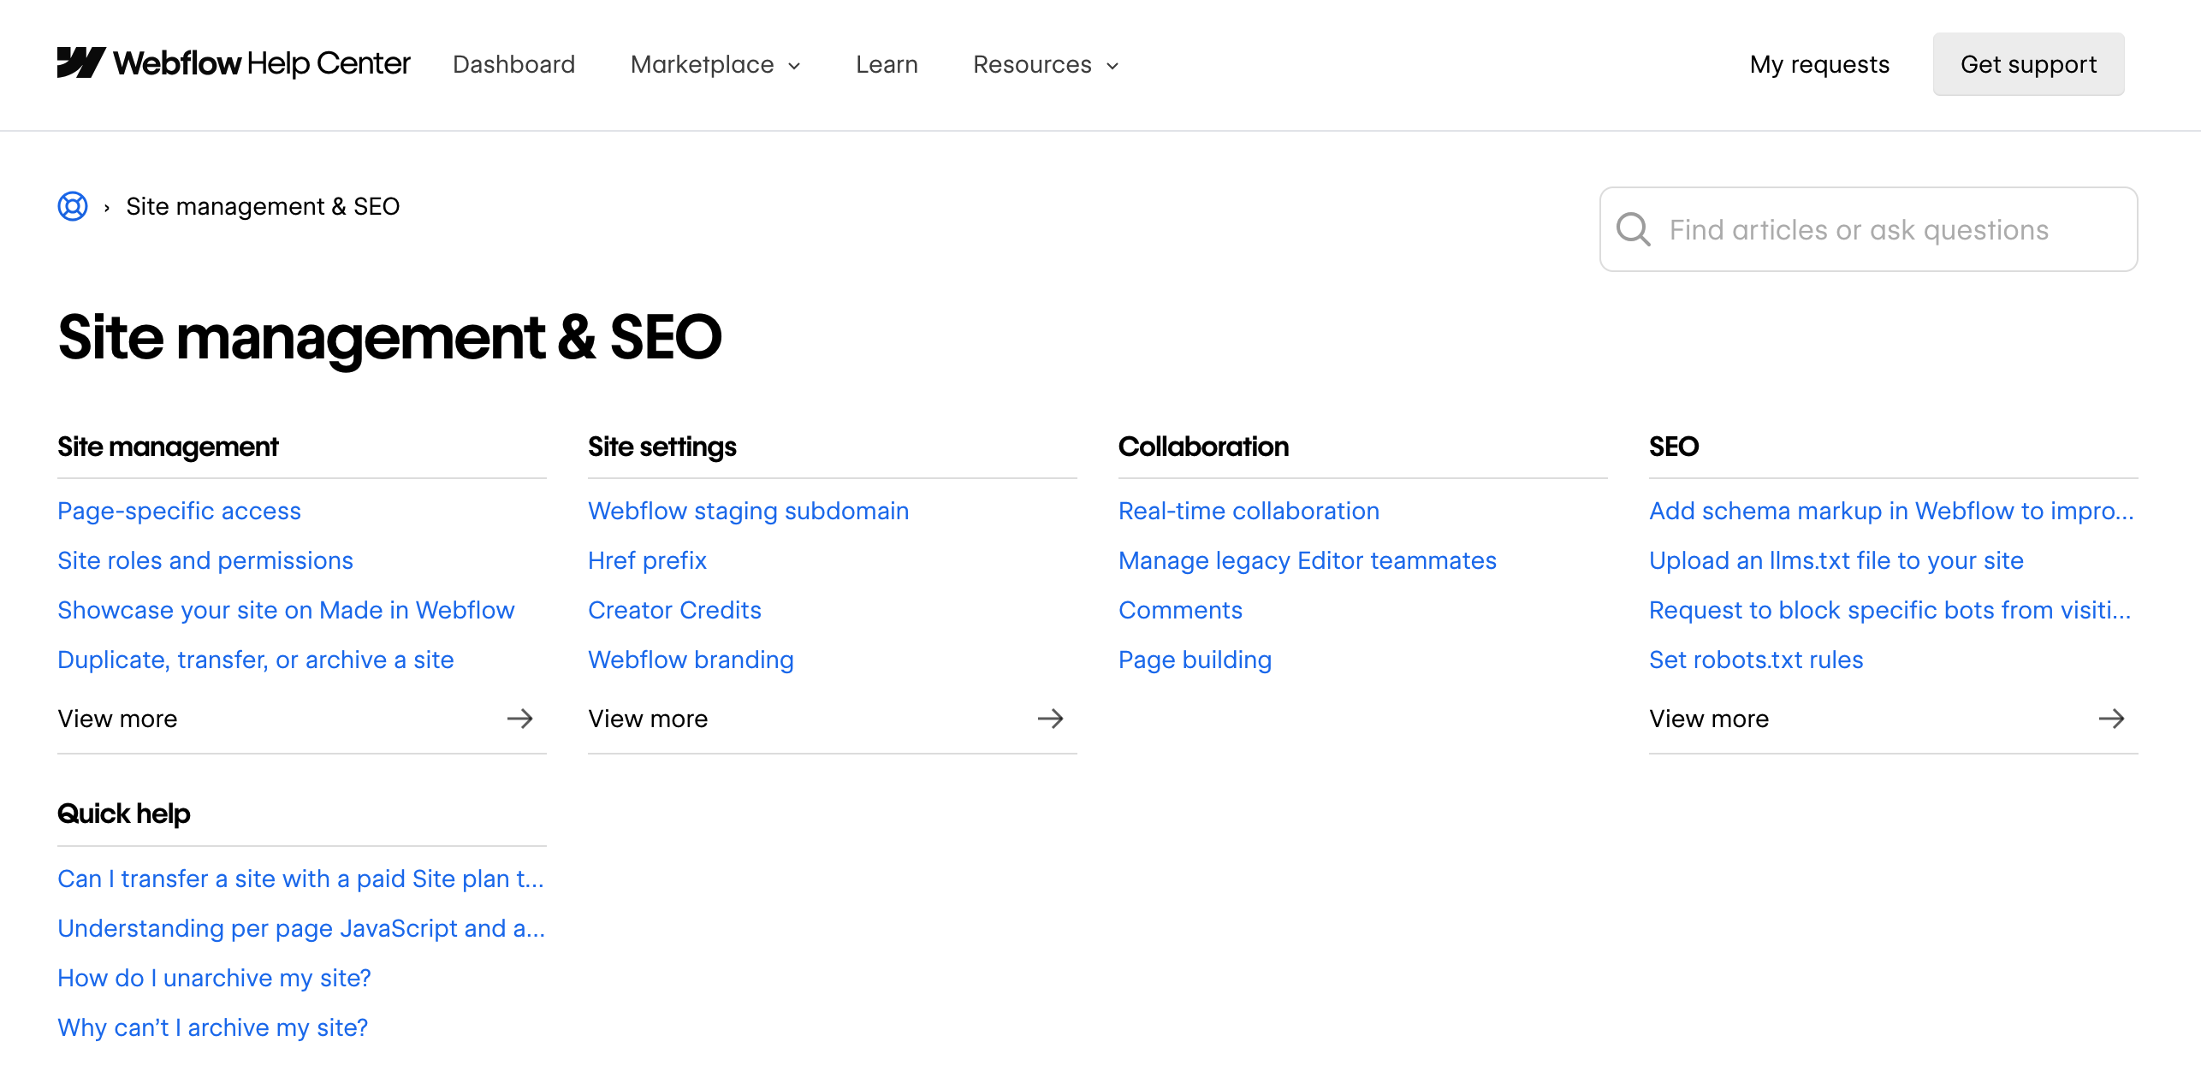Open Webflow staging subdomain article

pyautogui.click(x=748, y=511)
